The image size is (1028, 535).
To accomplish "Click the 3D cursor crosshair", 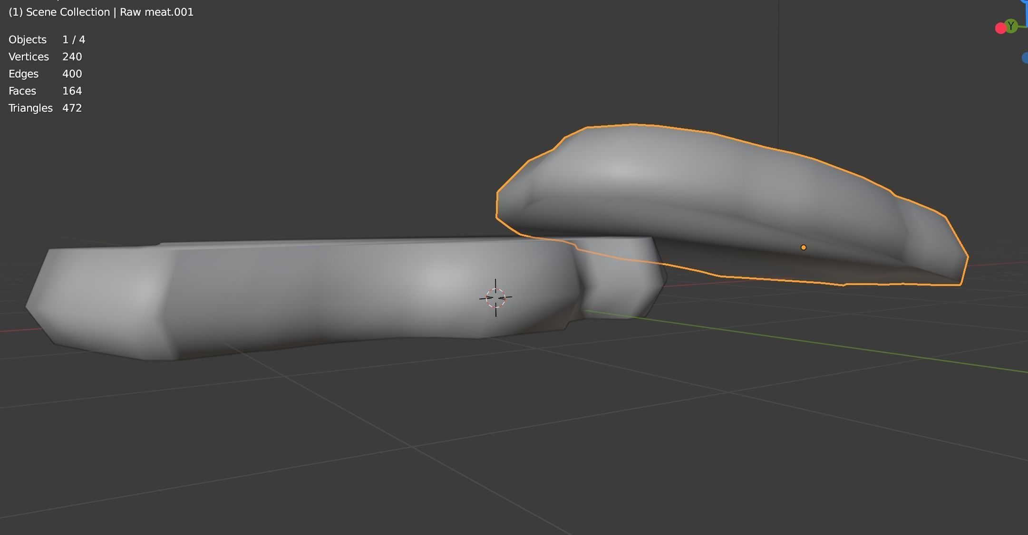I will (x=495, y=298).
